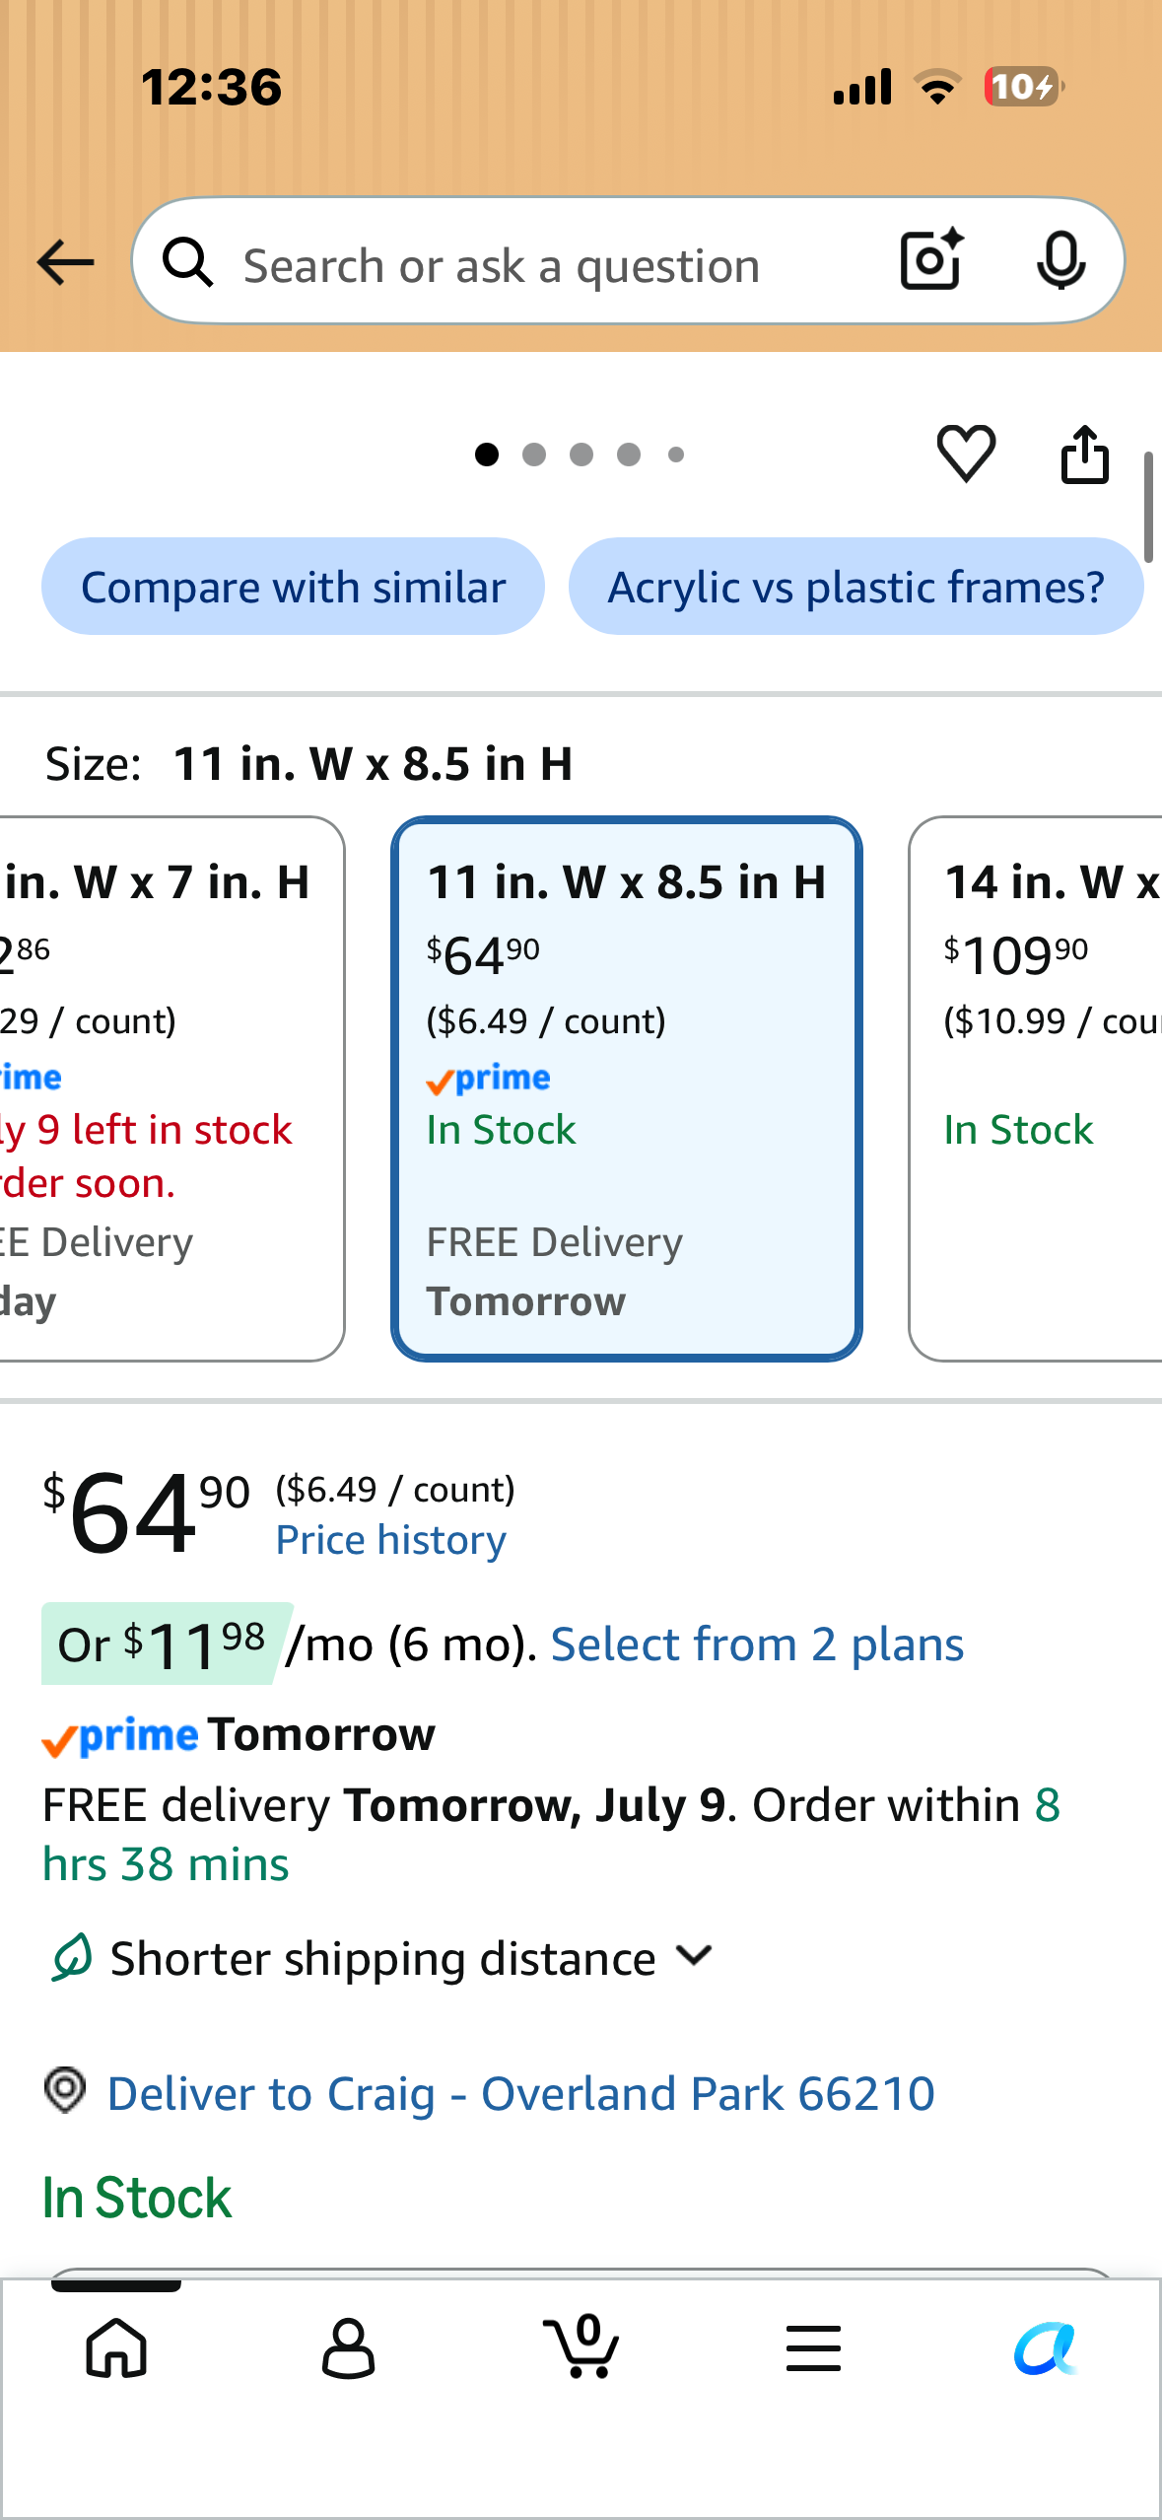
Task: Open the account profile tab
Action: (349, 2347)
